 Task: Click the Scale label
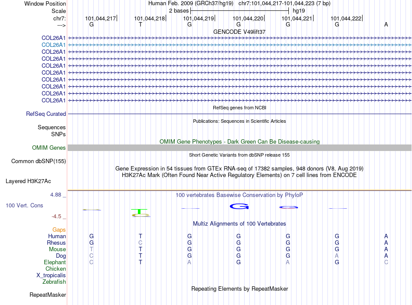click(x=59, y=11)
